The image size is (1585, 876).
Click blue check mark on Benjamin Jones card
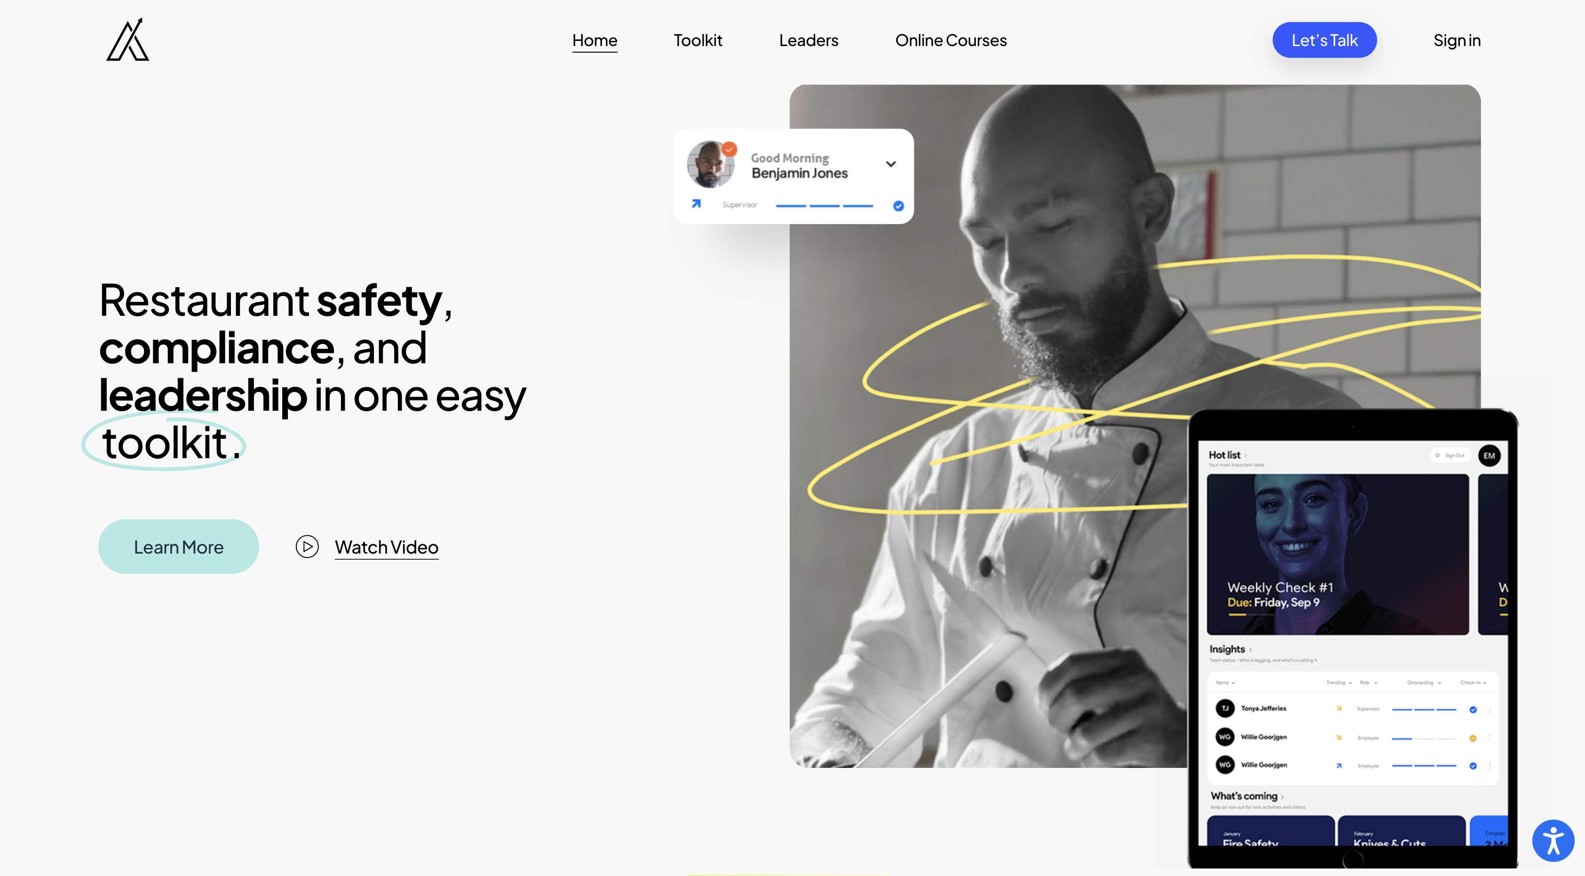(x=898, y=206)
